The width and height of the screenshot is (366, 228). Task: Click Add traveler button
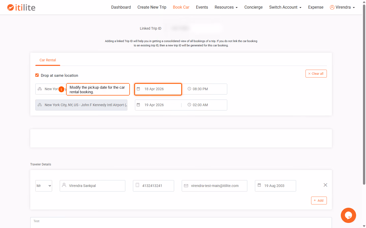319,200
